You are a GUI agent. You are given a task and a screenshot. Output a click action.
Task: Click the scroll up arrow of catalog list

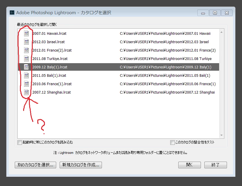(x=221, y=32)
